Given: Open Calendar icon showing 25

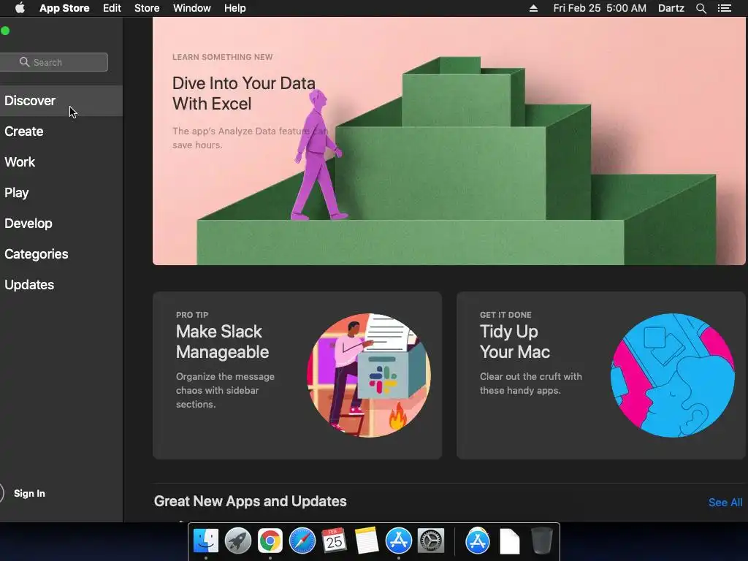Looking at the screenshot, I should point(334,541).
